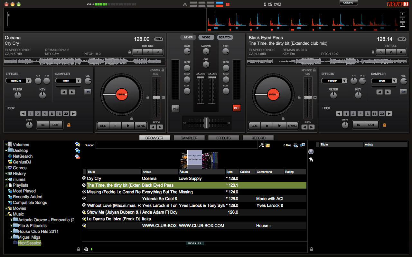Click the orange loop lock on Oceana deck

69,125
